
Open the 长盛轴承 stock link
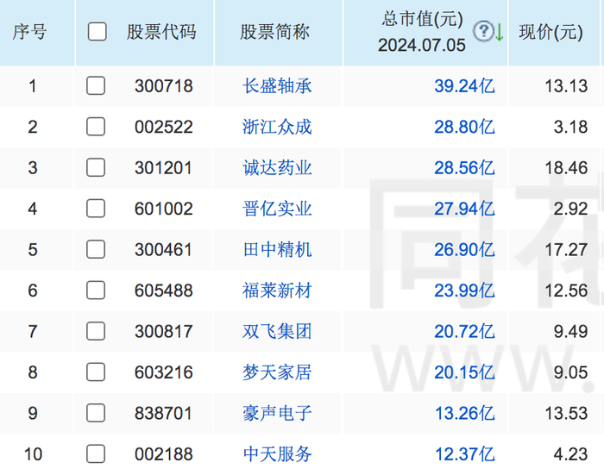[x=277, y=85]
